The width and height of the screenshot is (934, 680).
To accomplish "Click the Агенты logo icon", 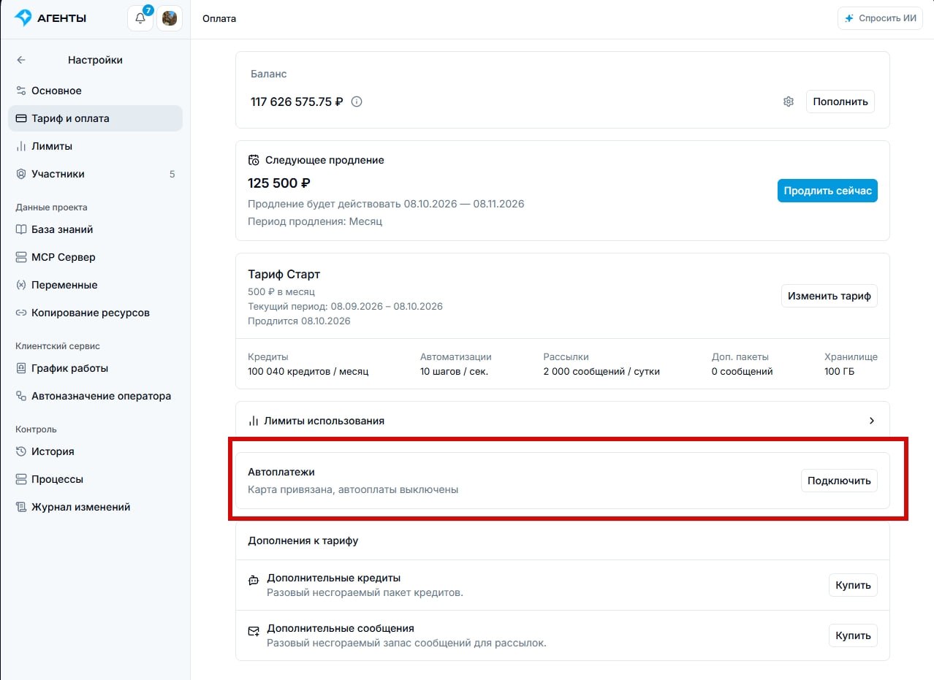I will (23, 18).
